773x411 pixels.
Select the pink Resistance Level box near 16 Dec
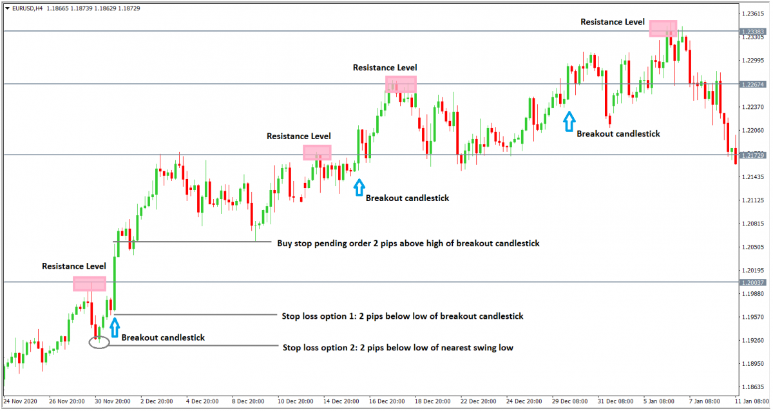[401, 84]
